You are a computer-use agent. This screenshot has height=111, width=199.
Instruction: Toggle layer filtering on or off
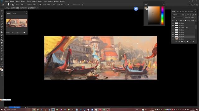coord(196,14)
